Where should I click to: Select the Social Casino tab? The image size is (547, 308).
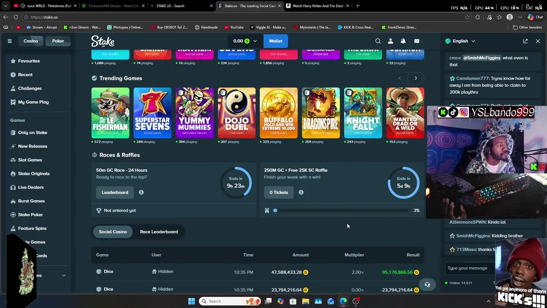coord(113,232)
